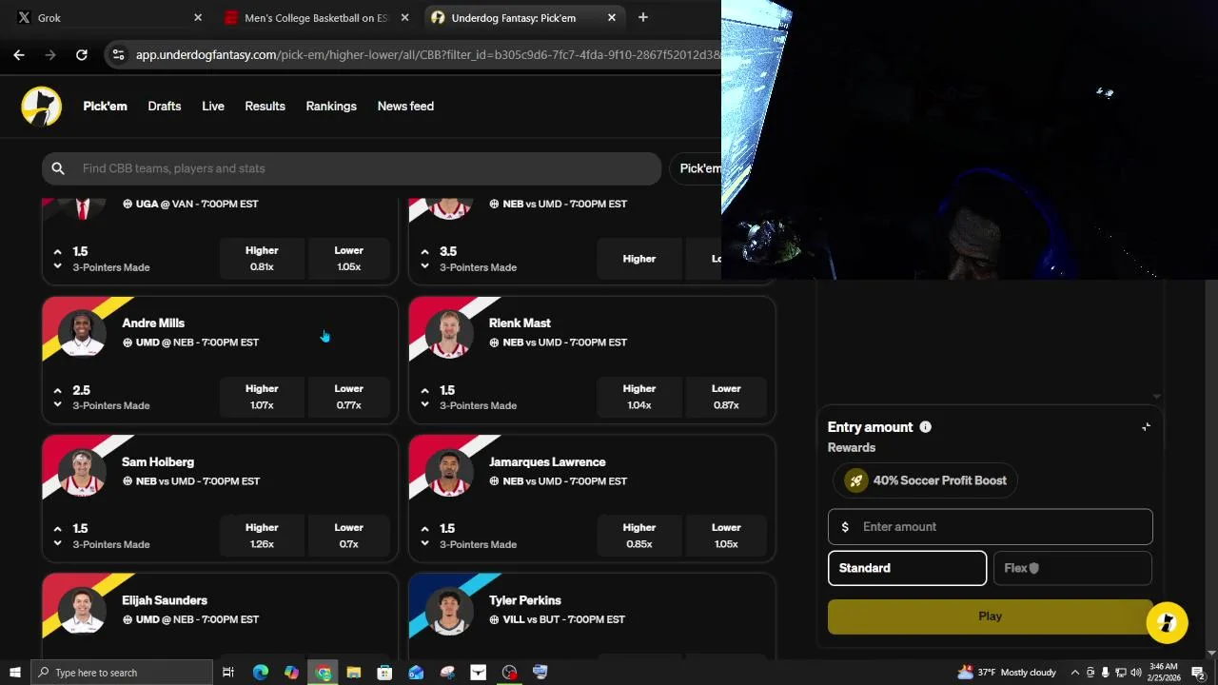Viewport: 1218px width, 685px height.
Task: Choose the Flex entry type
Action: (x=1072, y=568)
